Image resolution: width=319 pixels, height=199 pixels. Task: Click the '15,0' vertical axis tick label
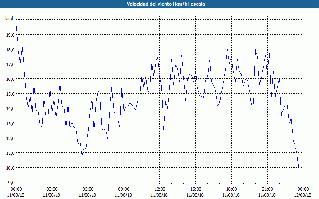click(x=11, y=94)
